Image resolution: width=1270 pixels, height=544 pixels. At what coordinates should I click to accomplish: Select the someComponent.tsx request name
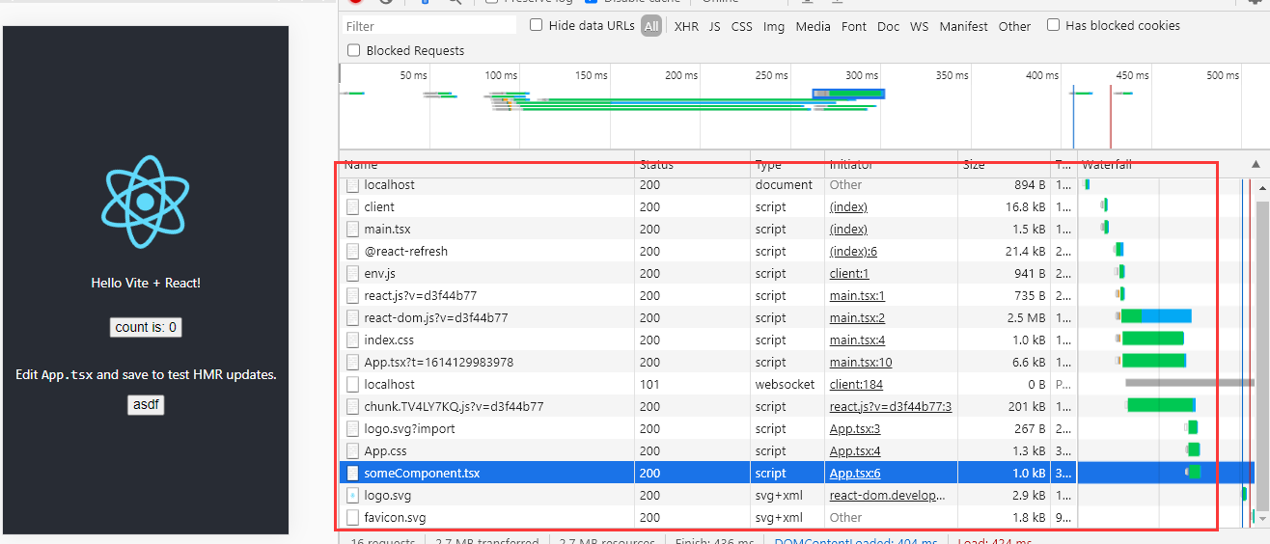click(x=422, y=473)
